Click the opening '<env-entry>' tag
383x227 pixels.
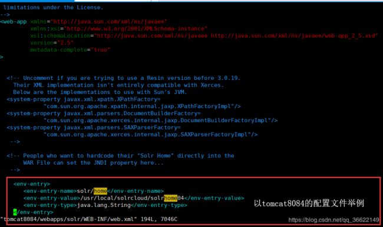32,184
